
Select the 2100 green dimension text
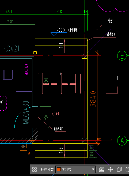(x=60, y=12)
